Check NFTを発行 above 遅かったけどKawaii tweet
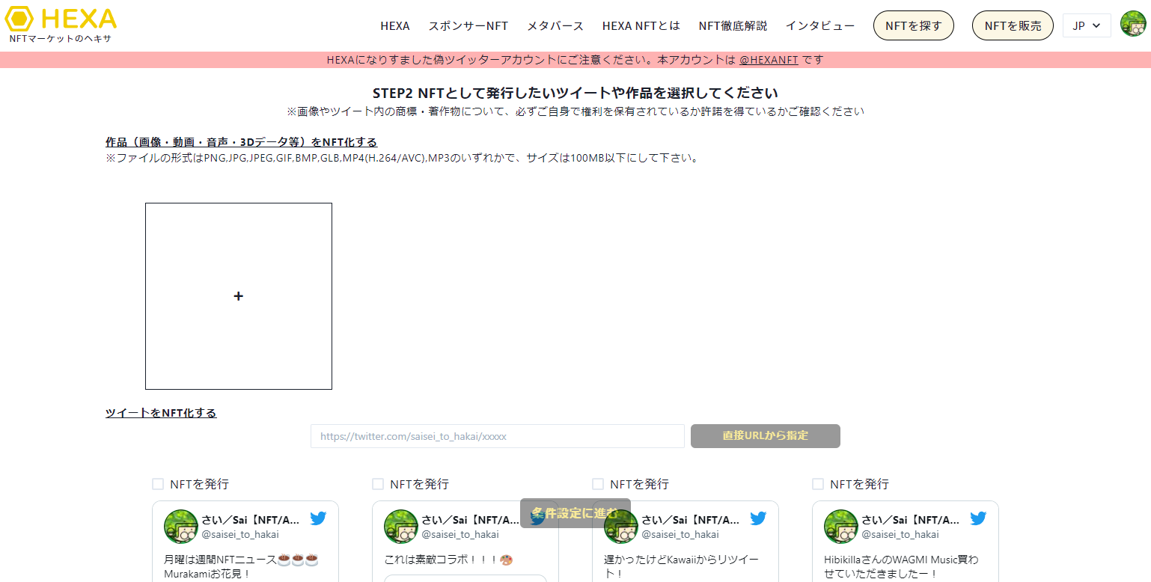 (x=598, y=484)
